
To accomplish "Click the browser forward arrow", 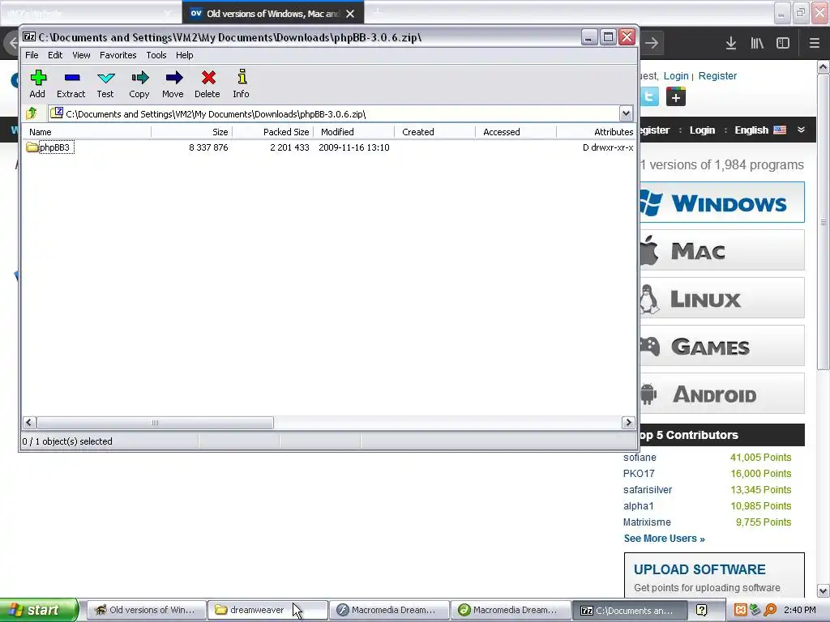I will click(x=652, y=43).
